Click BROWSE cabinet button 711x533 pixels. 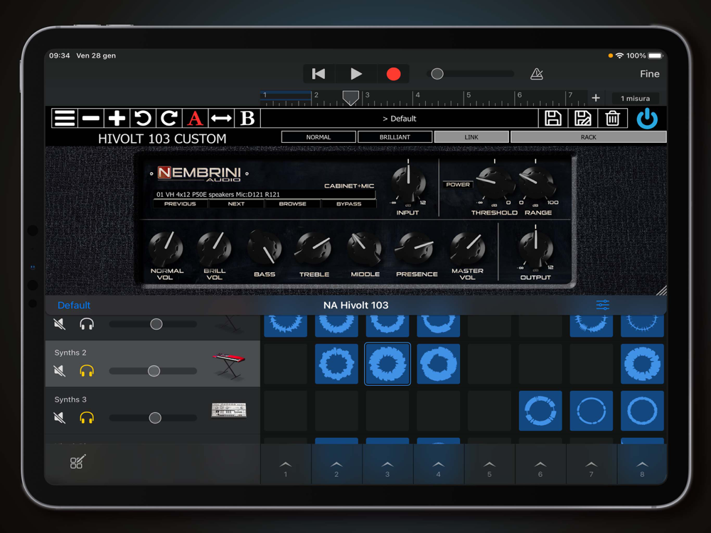click(x=292, y=204)
